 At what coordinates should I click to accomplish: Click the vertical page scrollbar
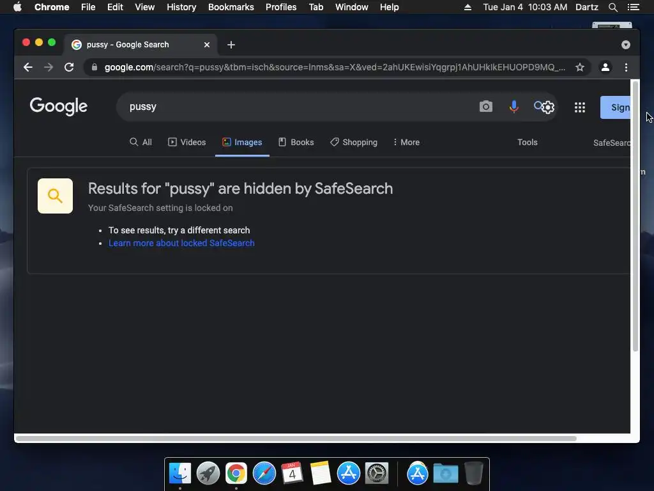point(635,216)
